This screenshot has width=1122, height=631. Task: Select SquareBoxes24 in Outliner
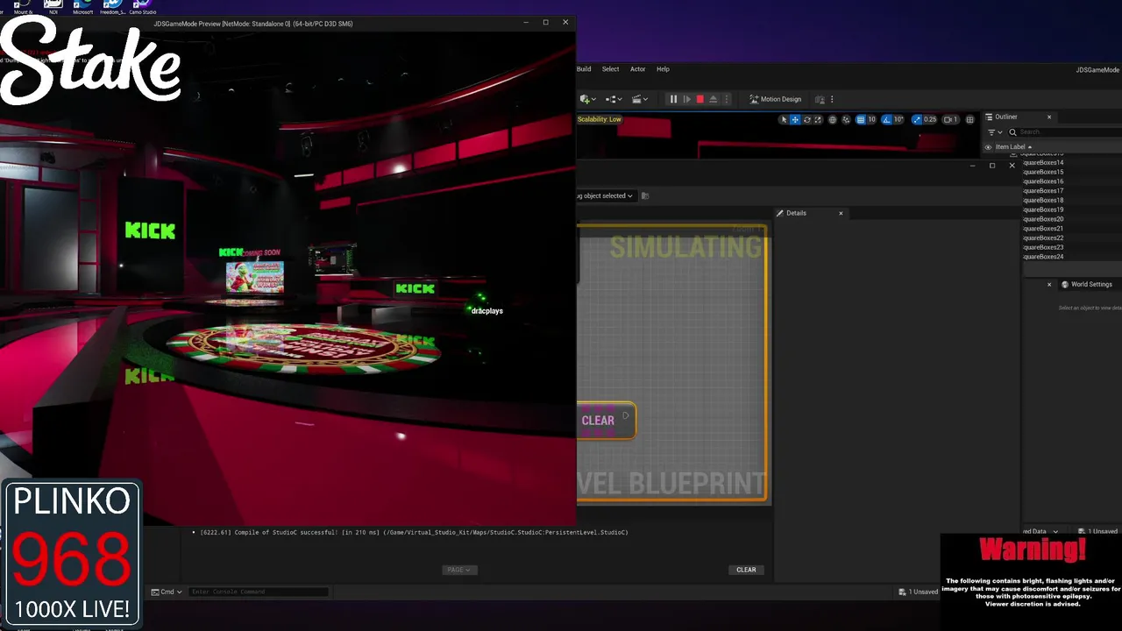1043,257
